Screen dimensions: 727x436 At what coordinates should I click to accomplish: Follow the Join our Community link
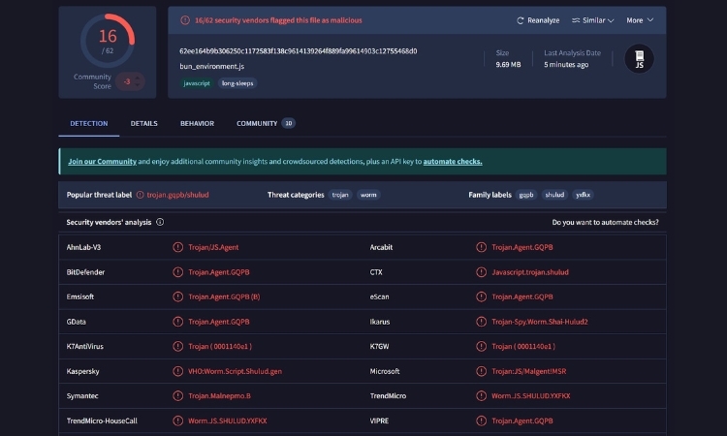(x=102, y=162)
